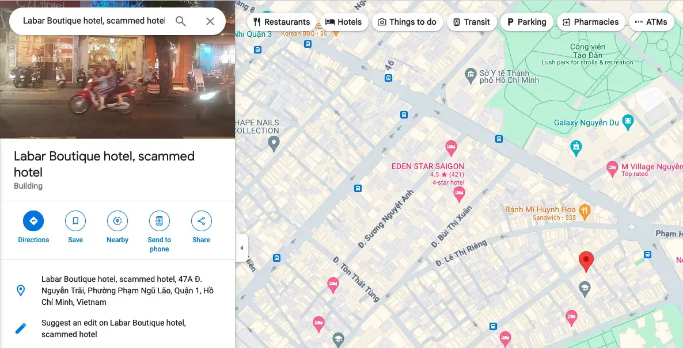Click the Send to phone icon

[x=159, y=221]
